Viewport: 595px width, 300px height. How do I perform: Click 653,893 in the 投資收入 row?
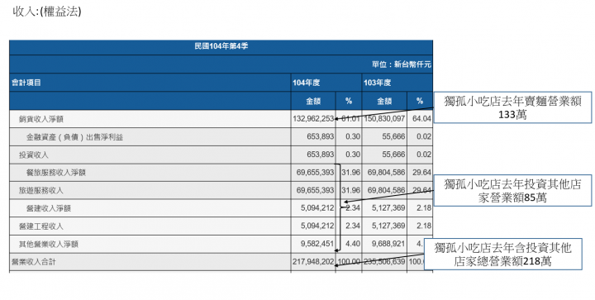(321, 155)
